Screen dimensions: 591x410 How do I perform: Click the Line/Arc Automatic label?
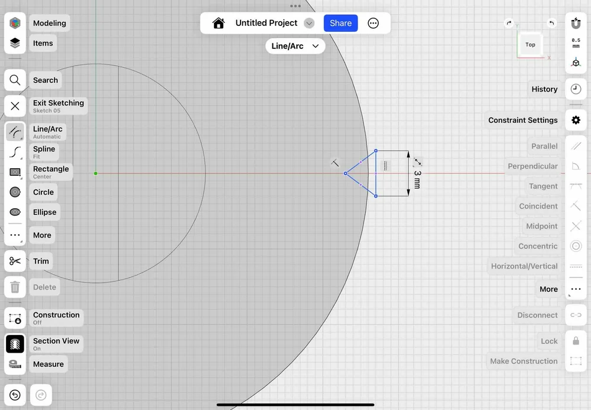[x=47, y=132]
